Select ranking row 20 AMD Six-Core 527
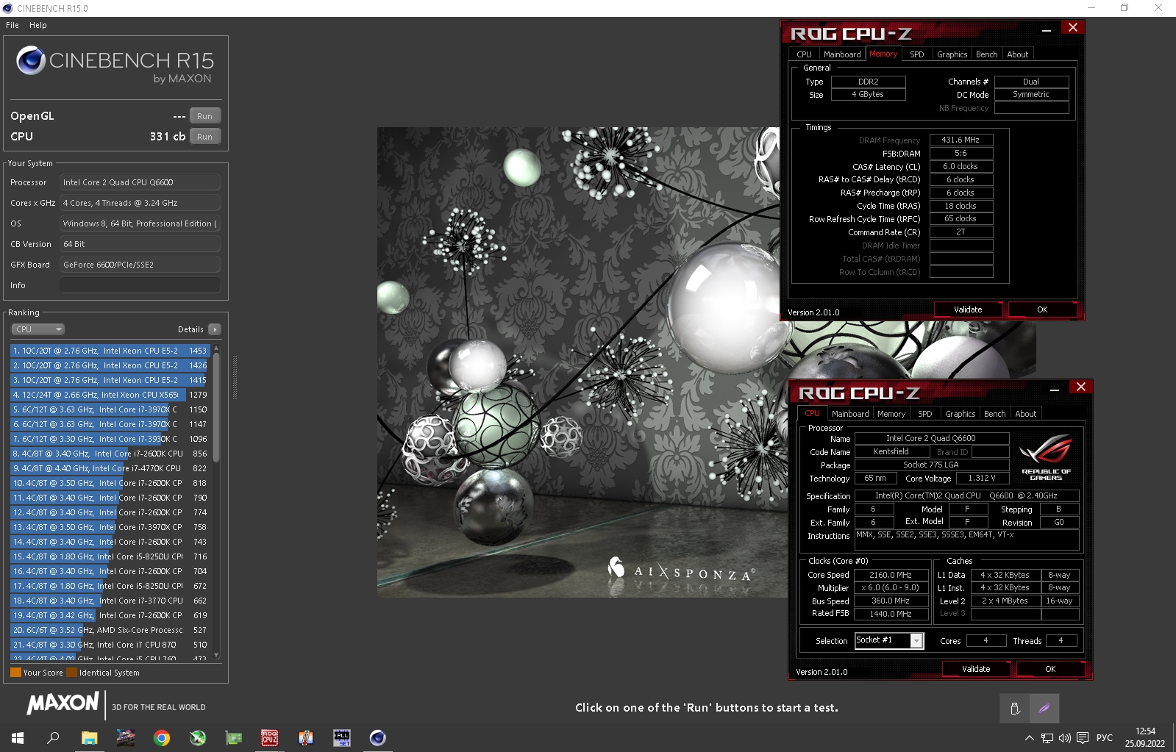Viewport: 1176px width, 752px height. tap(110, 630)
